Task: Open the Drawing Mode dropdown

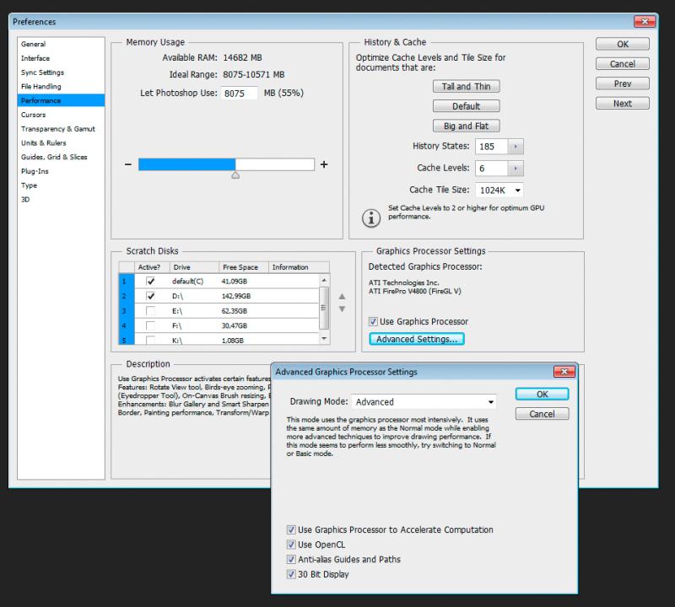Action: (x=424, y=402)
